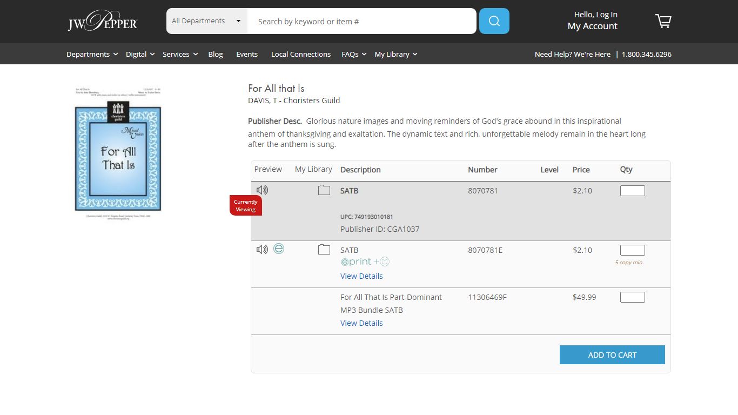Add SATB 8070781 to My Library folder
Viewport: 738px width, 415px height.
[324, 190]
